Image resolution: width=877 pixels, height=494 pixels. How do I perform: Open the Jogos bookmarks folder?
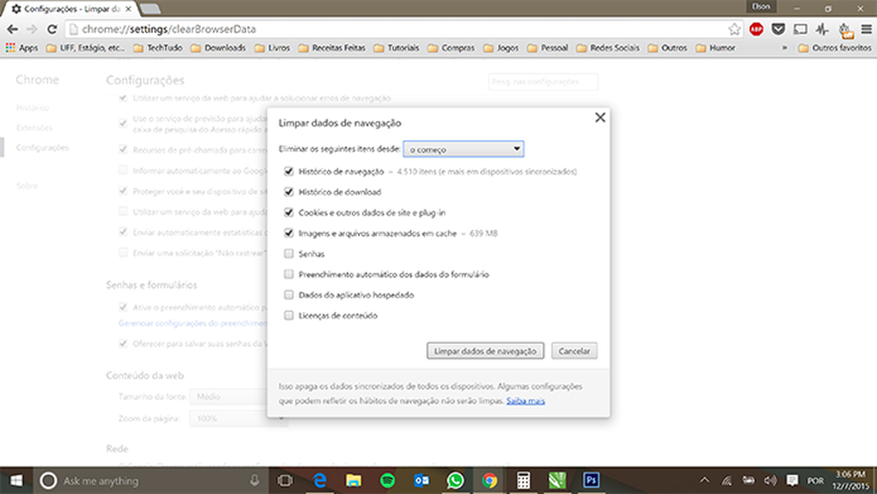coord(501,48)
